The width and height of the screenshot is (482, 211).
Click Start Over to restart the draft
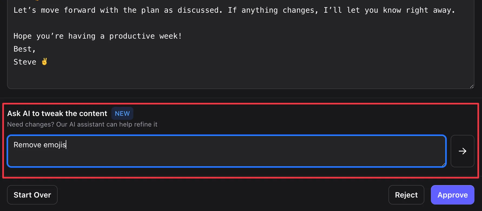click(32, 195)
